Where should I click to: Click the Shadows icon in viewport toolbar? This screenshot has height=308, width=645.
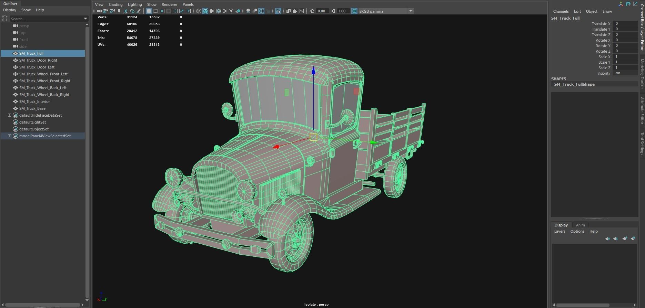238,11
